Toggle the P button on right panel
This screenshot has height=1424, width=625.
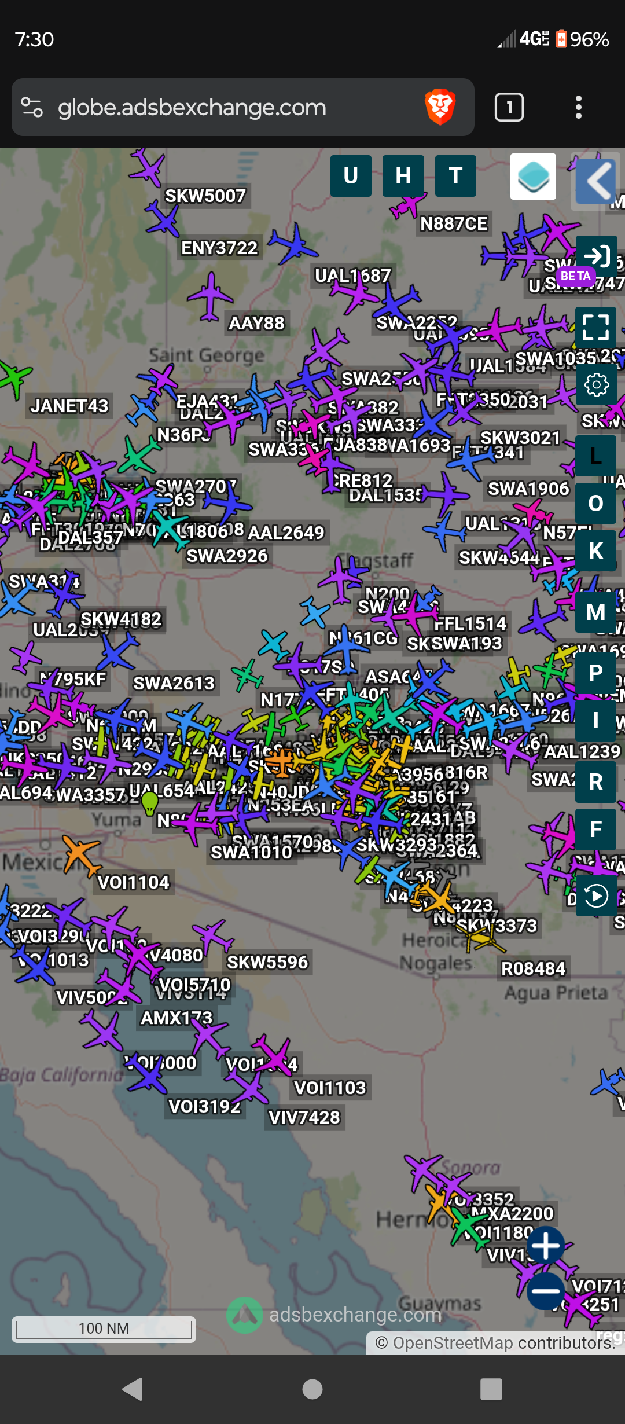(x=596, y=673)
